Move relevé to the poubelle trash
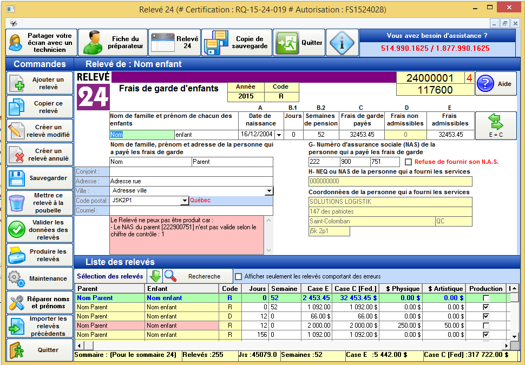 pyautogui.click(x=40, y=203)
